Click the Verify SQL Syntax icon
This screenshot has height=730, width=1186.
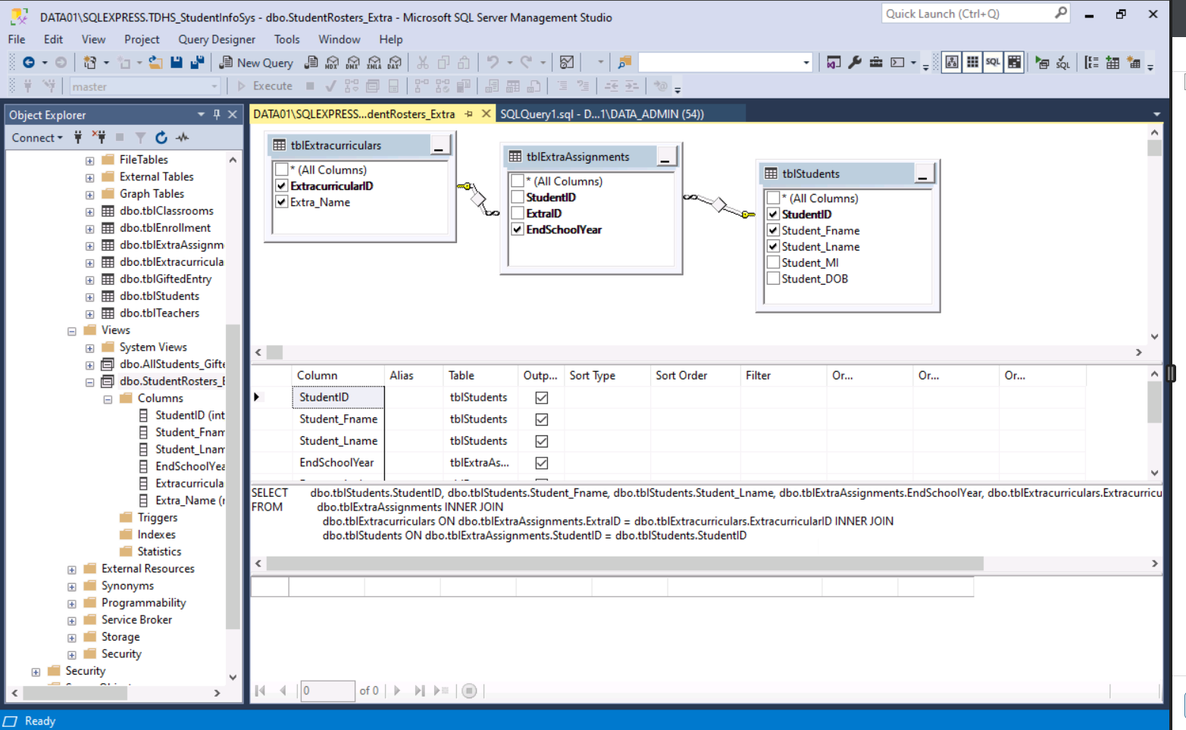pyautogui.click(x=1063, y=63)
